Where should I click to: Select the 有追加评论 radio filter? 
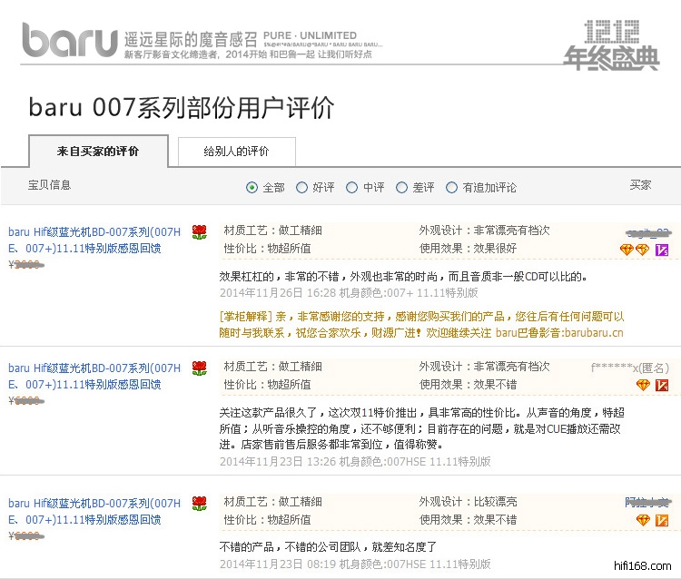coord(452,188)
